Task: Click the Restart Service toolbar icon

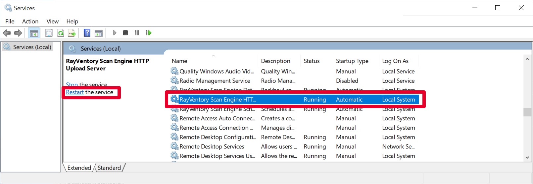Action: 148,33
